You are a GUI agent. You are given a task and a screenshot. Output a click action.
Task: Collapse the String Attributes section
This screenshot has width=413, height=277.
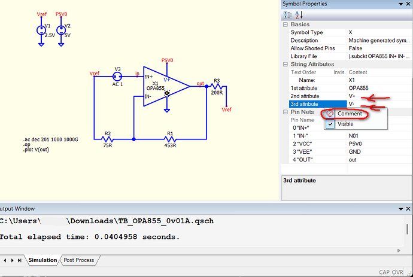point(285,64)
